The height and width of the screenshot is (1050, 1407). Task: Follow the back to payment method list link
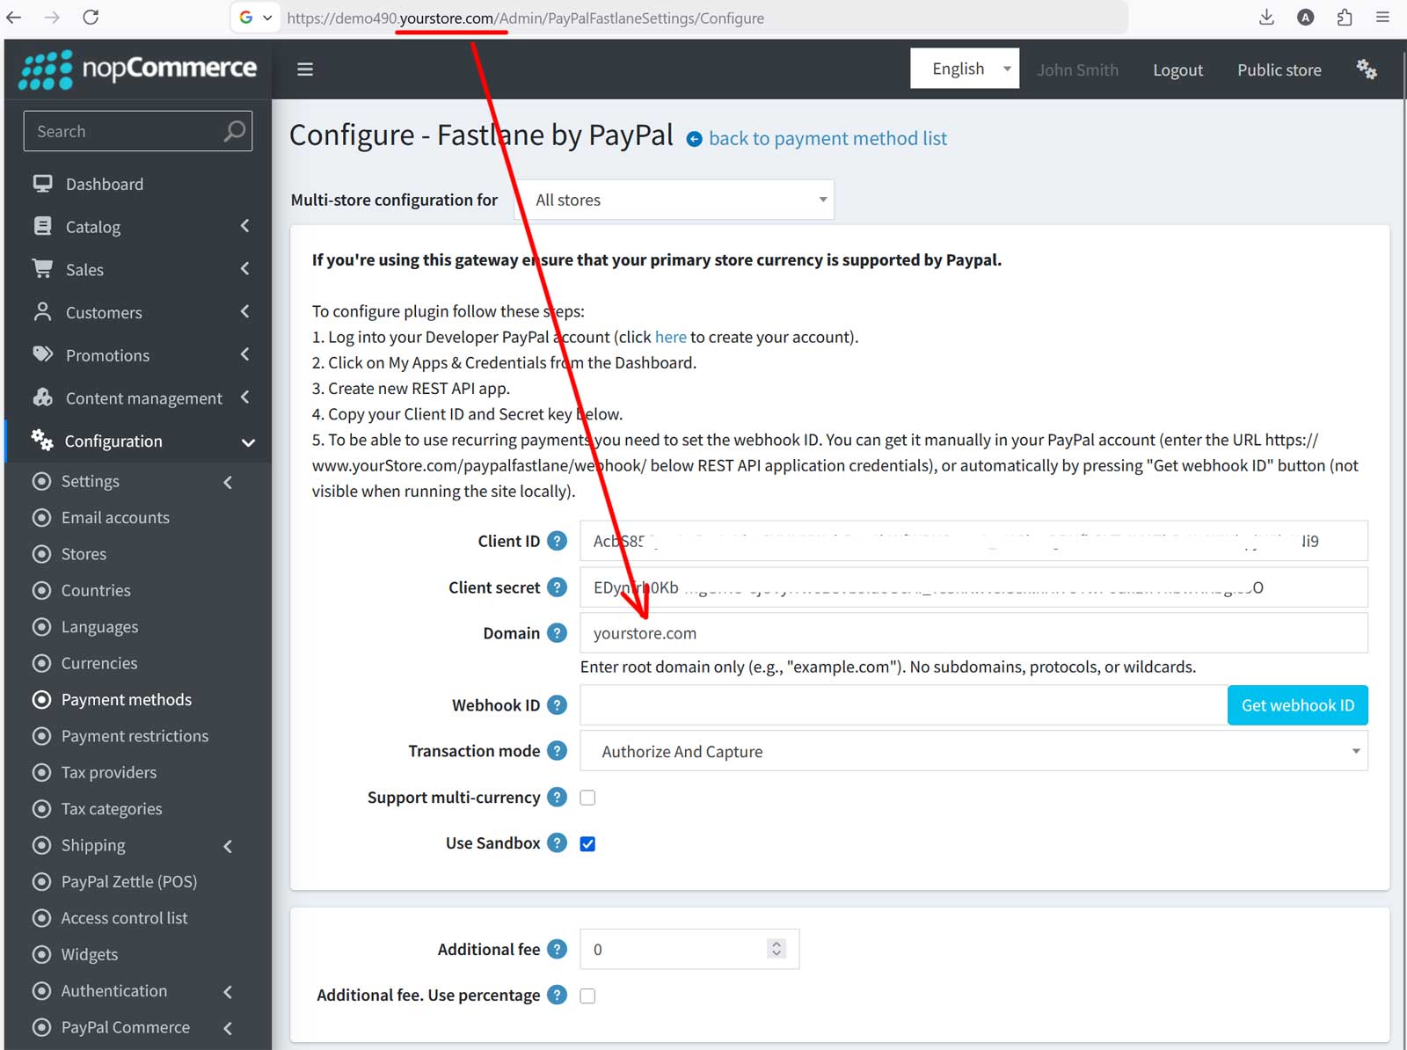827,138
